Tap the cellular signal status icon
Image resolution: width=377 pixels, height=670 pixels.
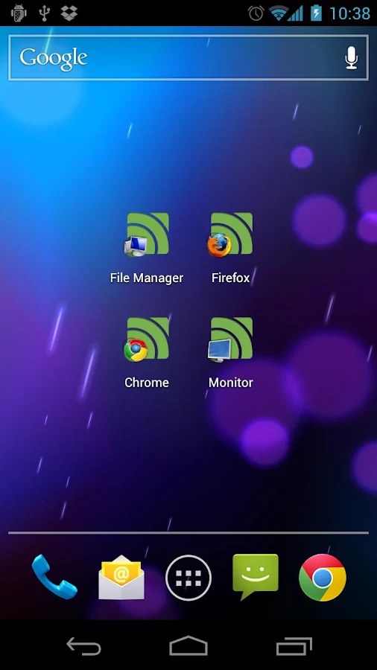[x=296, y=13]
